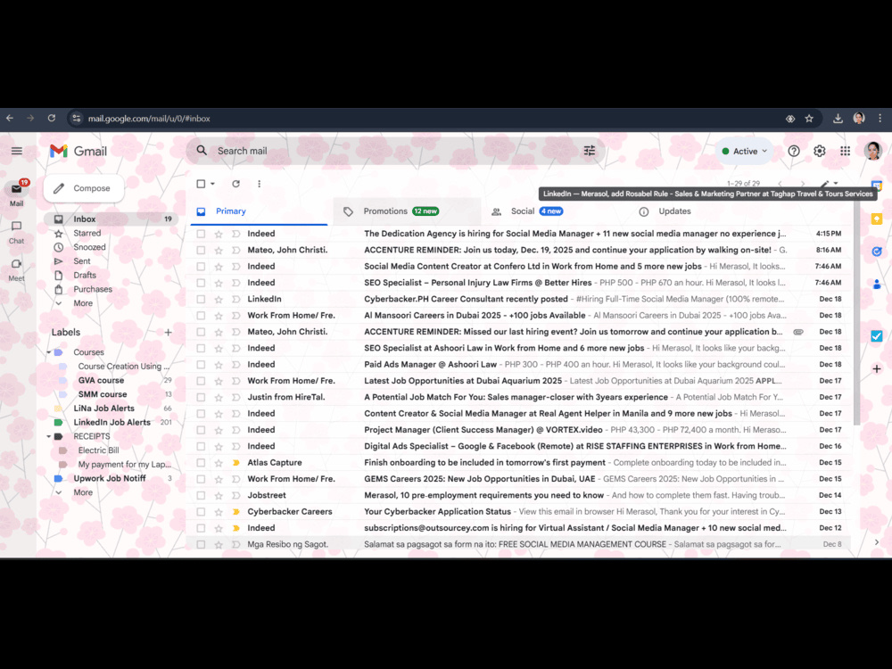Open the SMM course label
Viewport: 892px width, 669px height.
[103, 394]
